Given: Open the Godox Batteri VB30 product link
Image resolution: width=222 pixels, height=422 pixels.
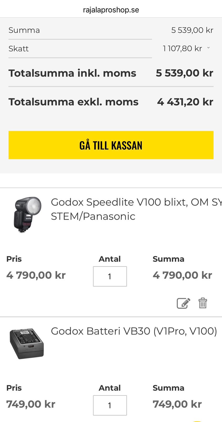Looking at the screenshot, I should 134,331.
